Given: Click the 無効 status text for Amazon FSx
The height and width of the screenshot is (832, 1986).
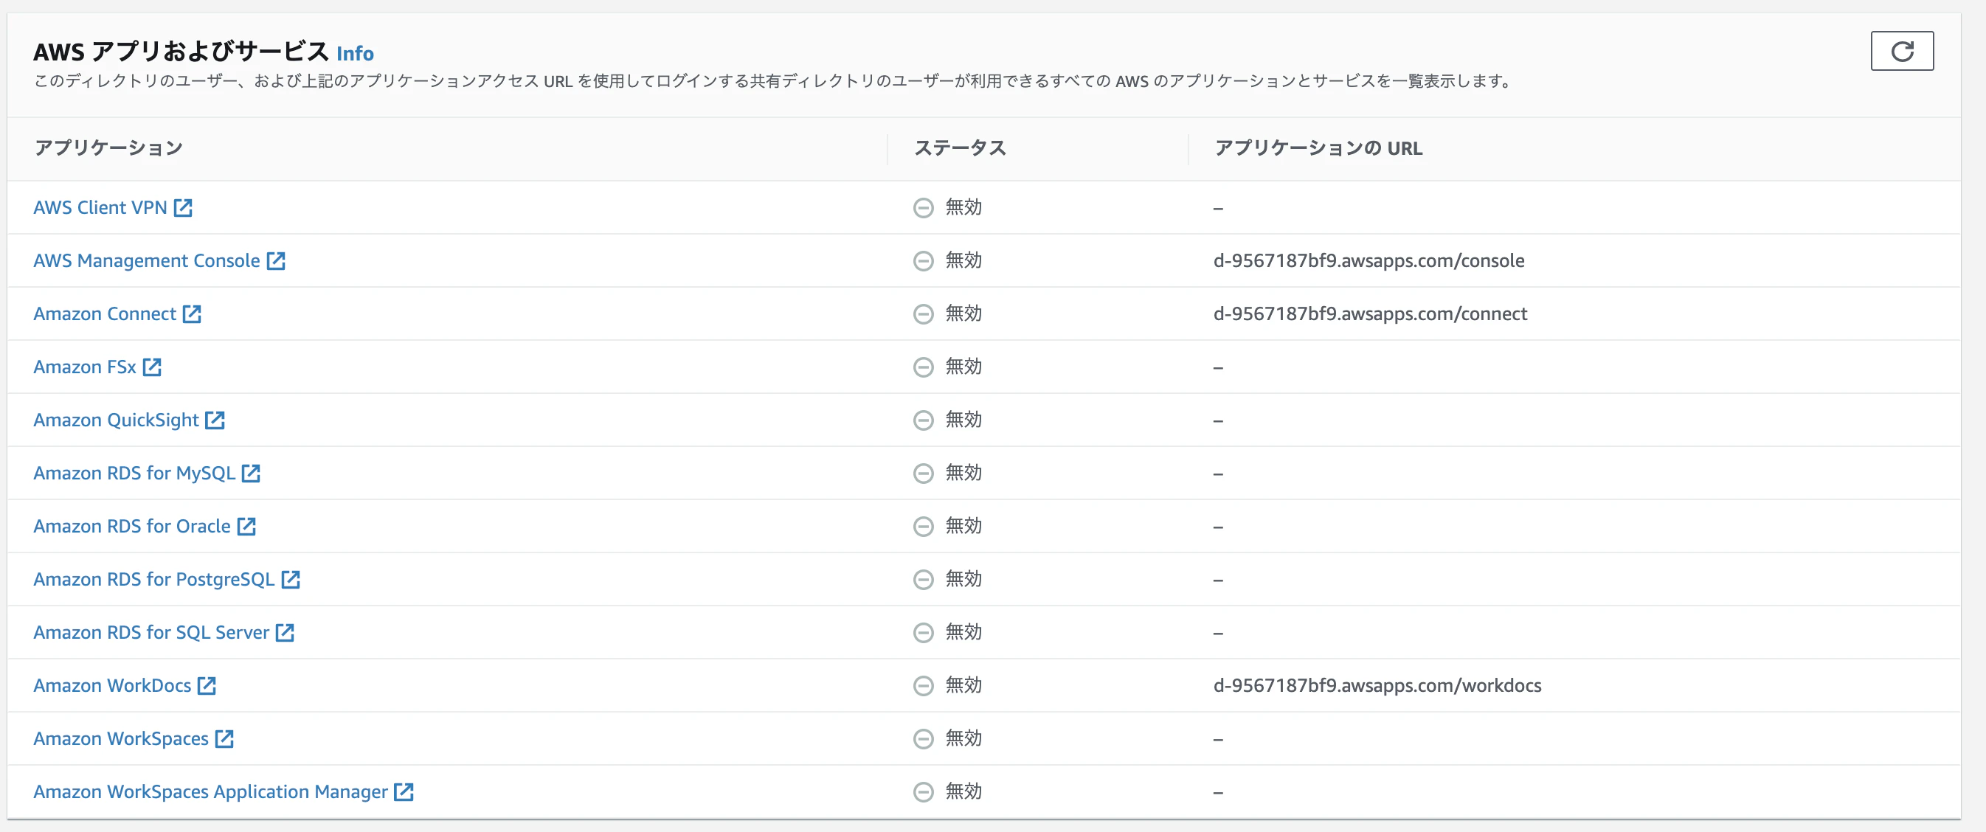Looking at the screenshot, I should (x=963, y=367).
